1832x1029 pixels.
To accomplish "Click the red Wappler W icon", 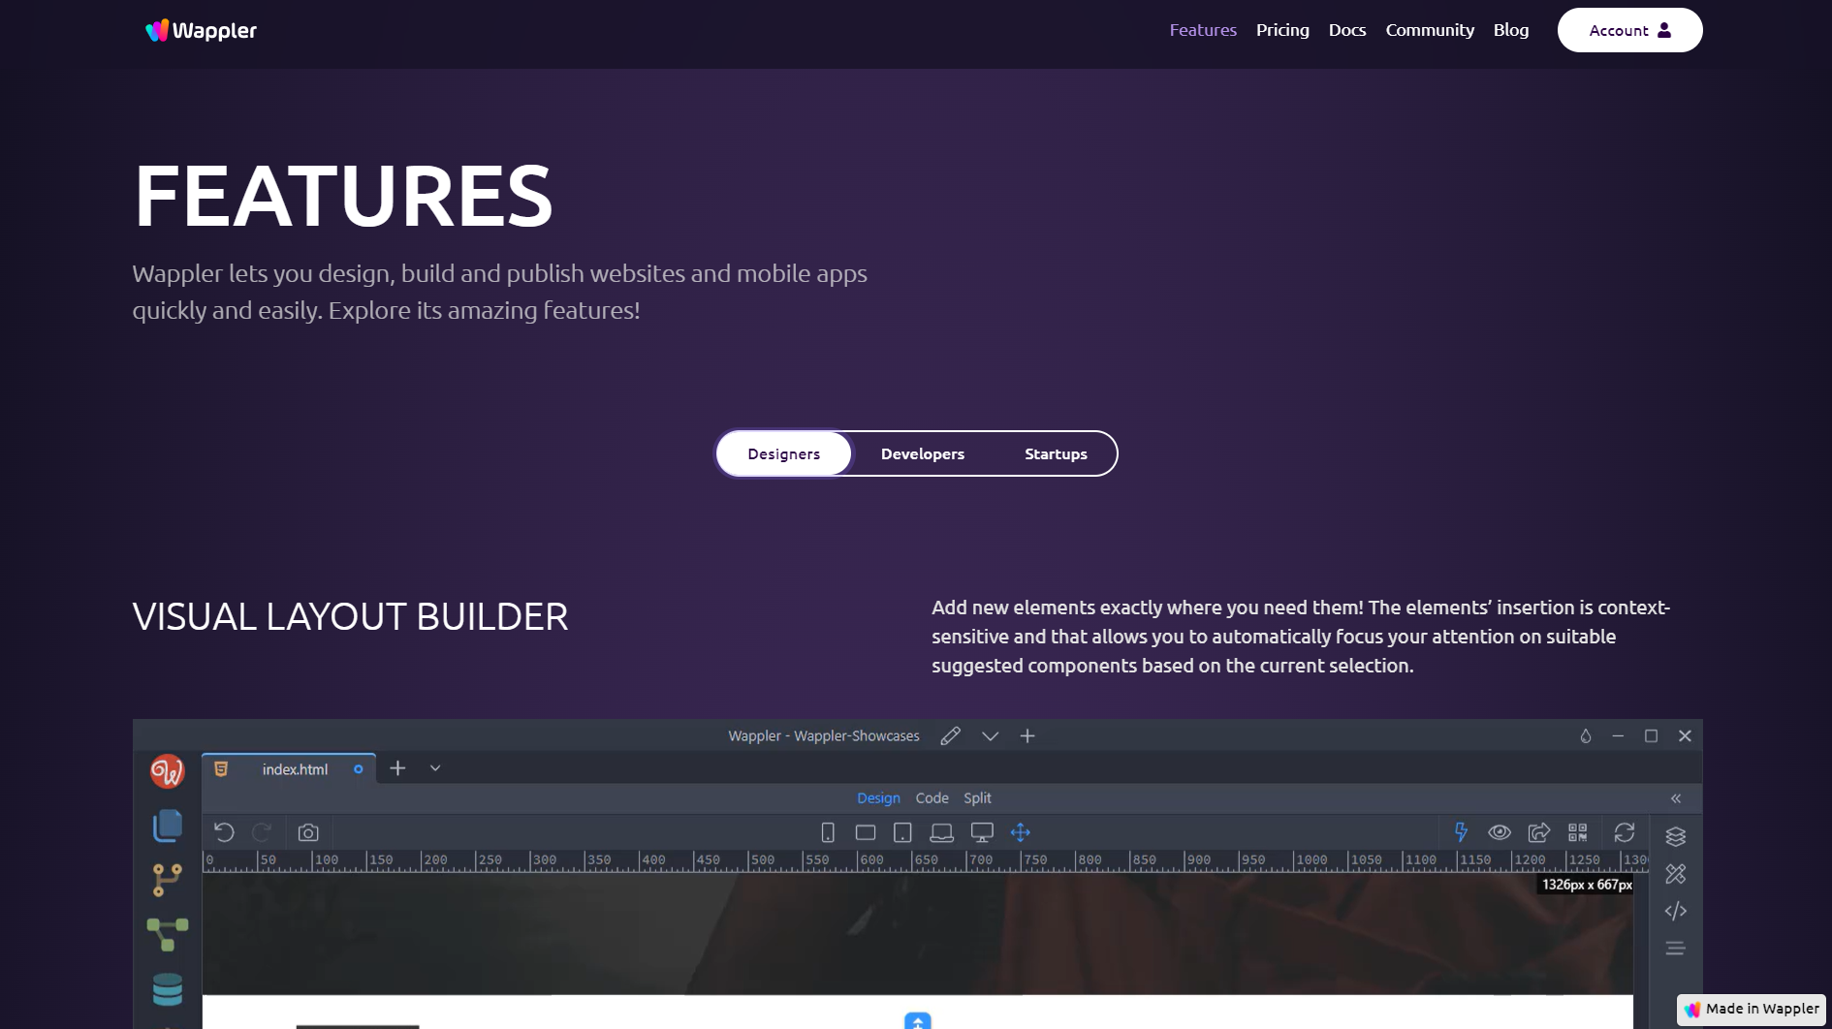I will (168, 771).
